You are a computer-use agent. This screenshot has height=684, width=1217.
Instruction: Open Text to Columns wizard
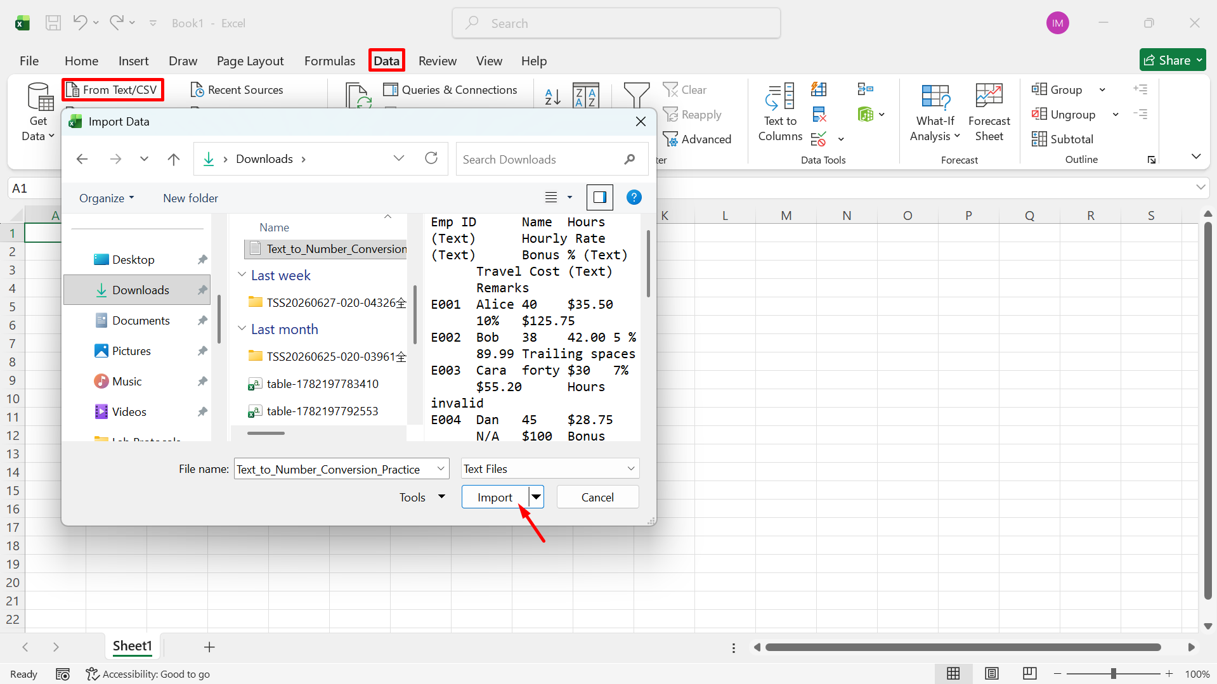[780, 113]
